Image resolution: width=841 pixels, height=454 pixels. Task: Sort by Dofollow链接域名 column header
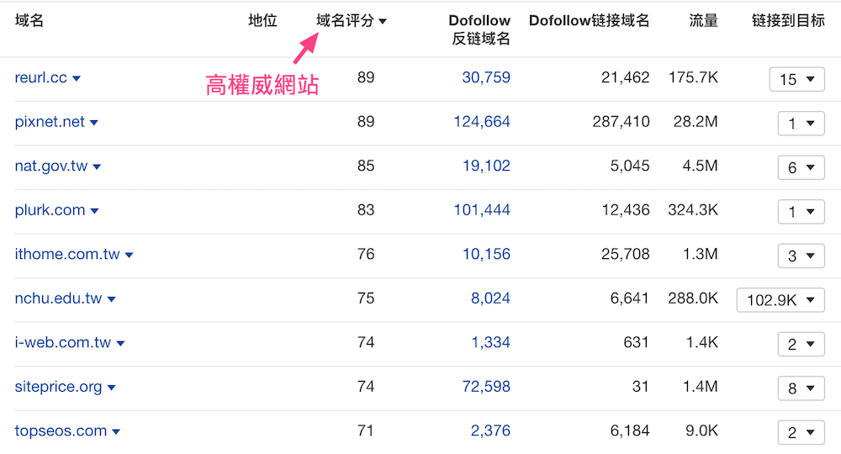coord(589,21)
